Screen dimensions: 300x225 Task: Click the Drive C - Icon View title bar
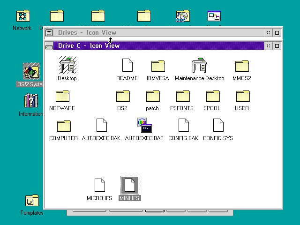tap(159, 46)
